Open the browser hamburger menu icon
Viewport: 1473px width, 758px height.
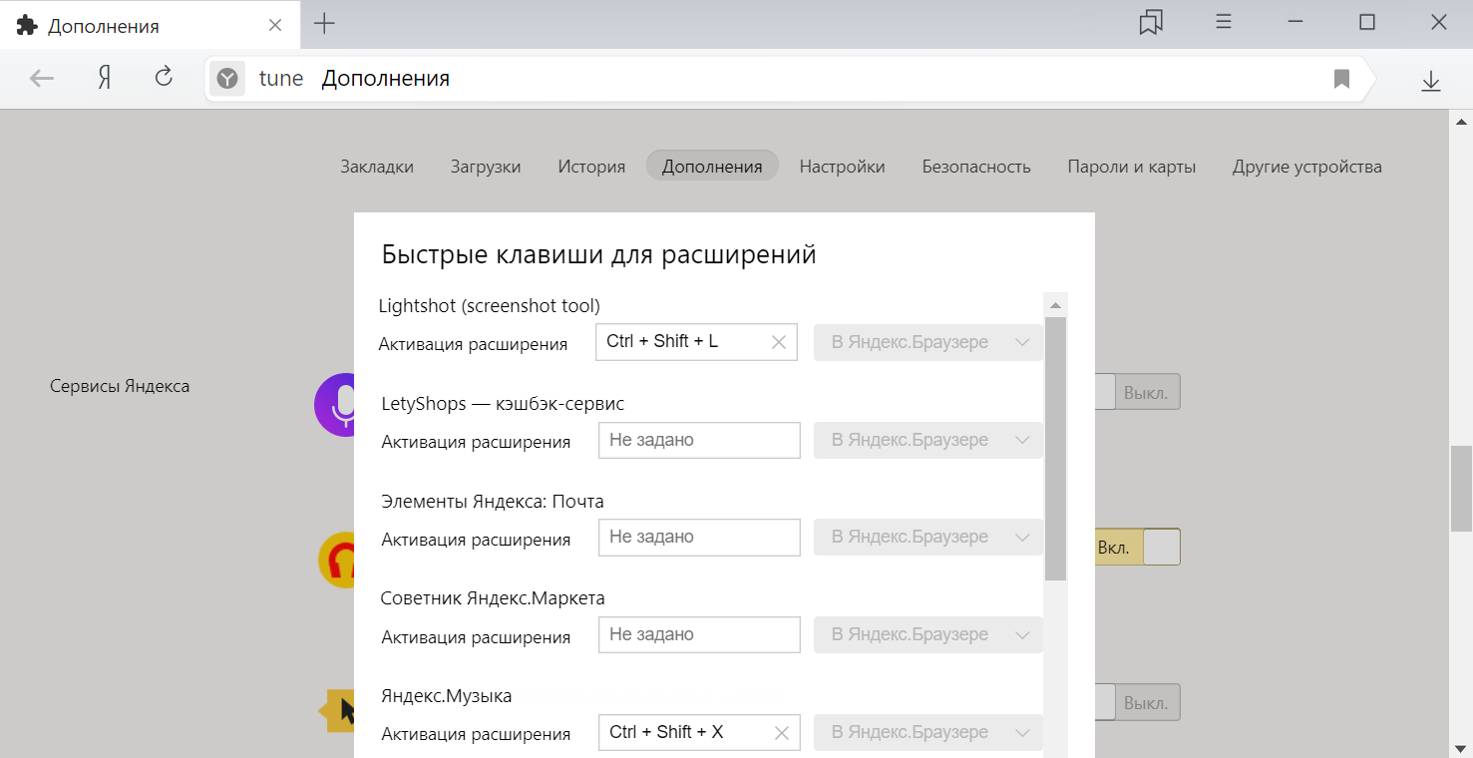point(1224,22)
